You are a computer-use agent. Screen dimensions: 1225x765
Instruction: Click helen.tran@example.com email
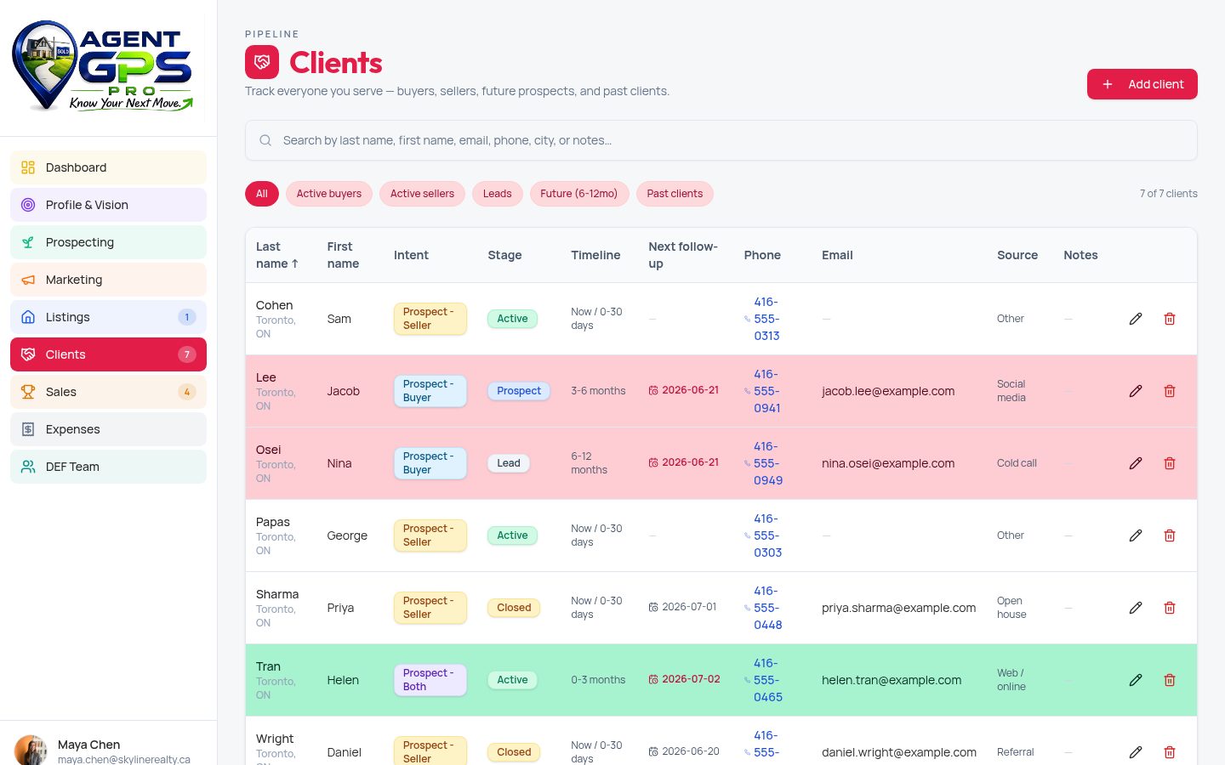(892, 680)
